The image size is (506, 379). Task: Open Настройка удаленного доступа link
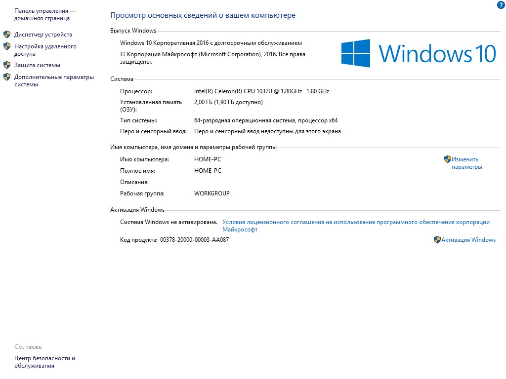pyautogui.click(x=45, y=50)
